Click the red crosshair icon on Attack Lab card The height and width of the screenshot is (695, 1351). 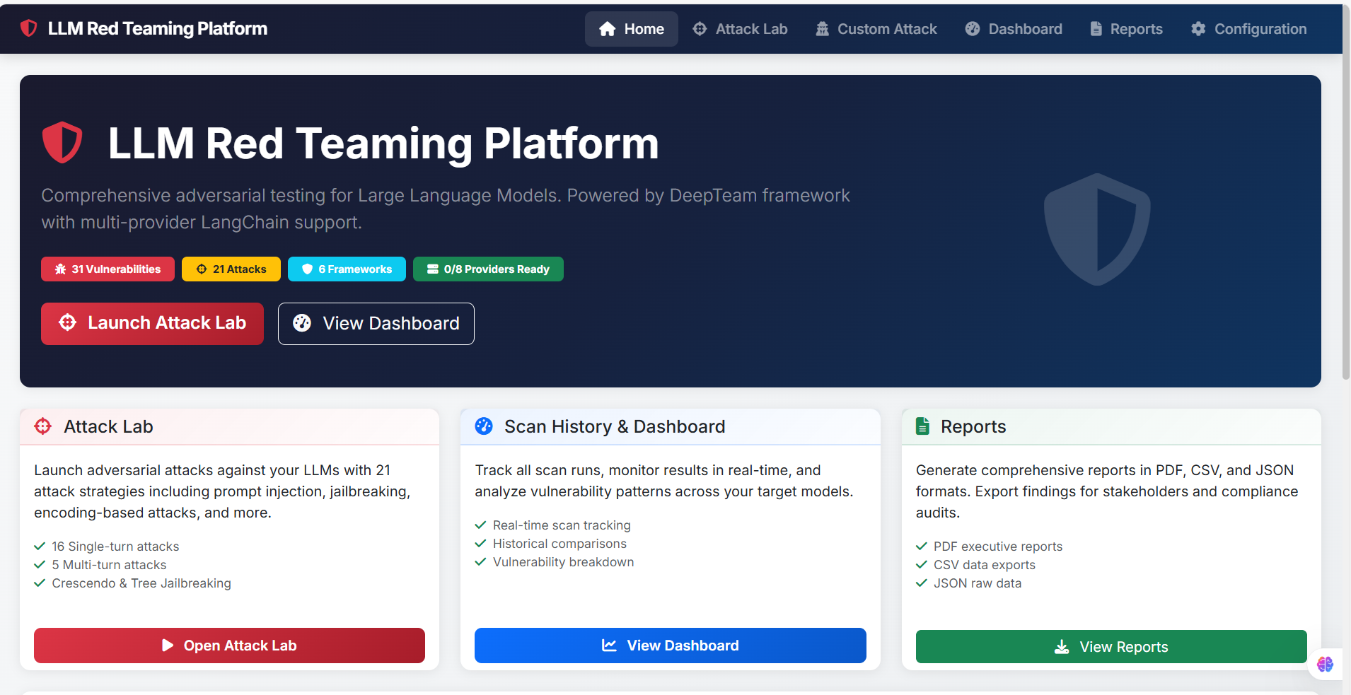click(x=42, y=426)
